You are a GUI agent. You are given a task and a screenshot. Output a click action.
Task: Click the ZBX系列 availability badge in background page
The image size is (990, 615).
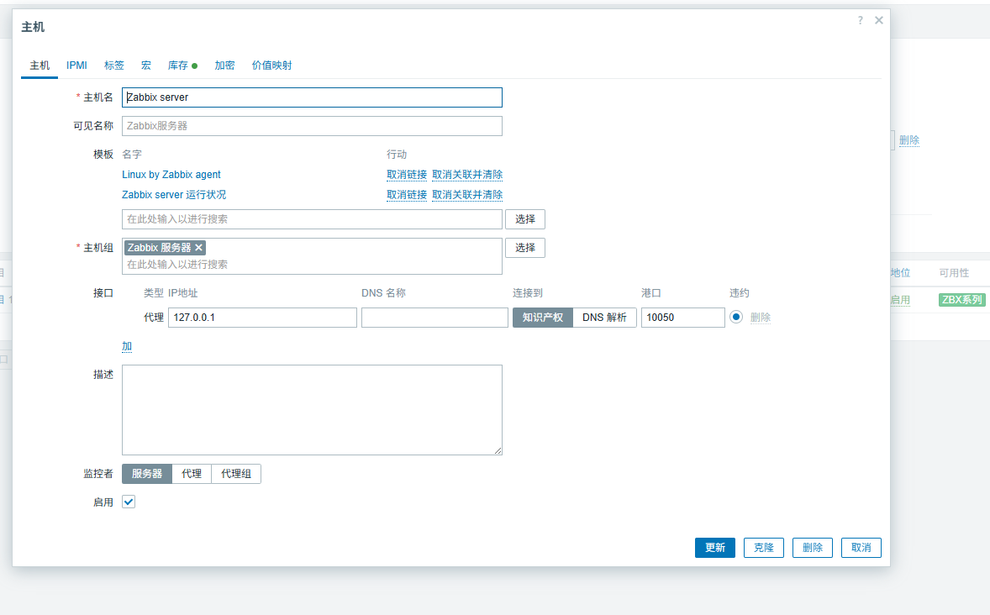click(x=961, y=300)
